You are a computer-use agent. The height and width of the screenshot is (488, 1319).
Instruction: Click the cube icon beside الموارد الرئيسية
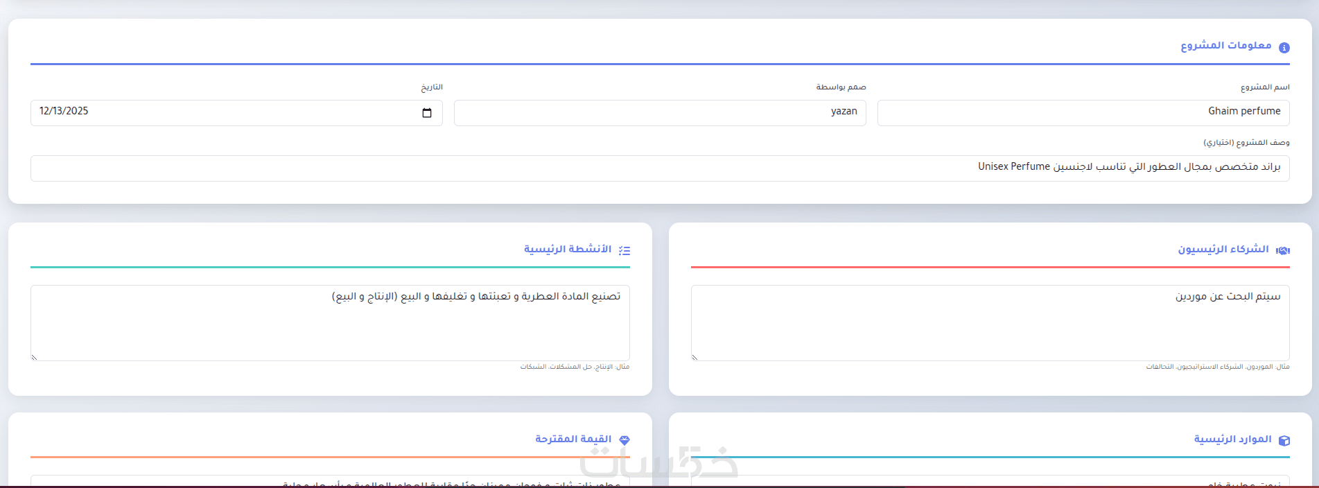pos(1284,440)
